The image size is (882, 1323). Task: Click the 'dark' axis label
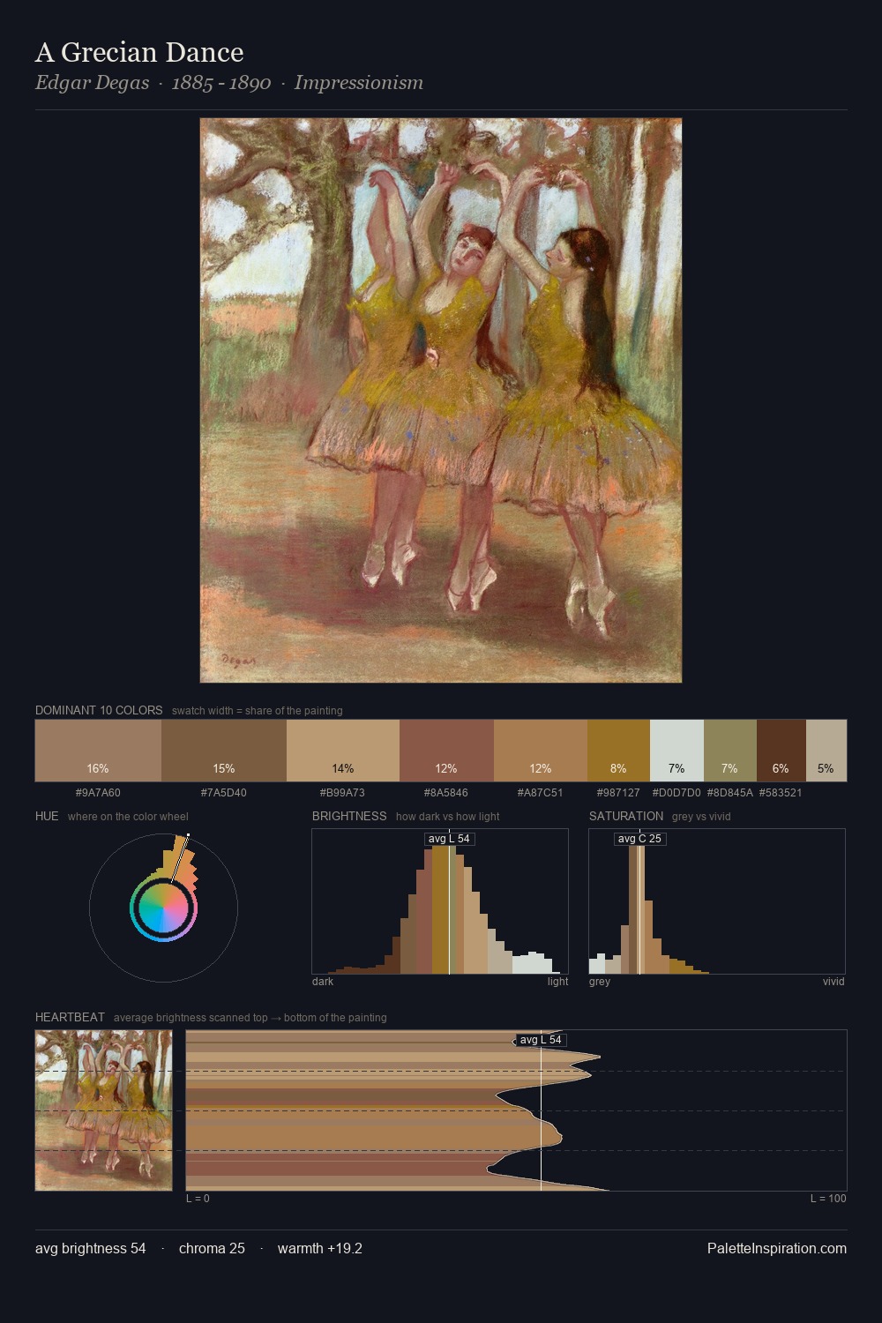point(323,982)
